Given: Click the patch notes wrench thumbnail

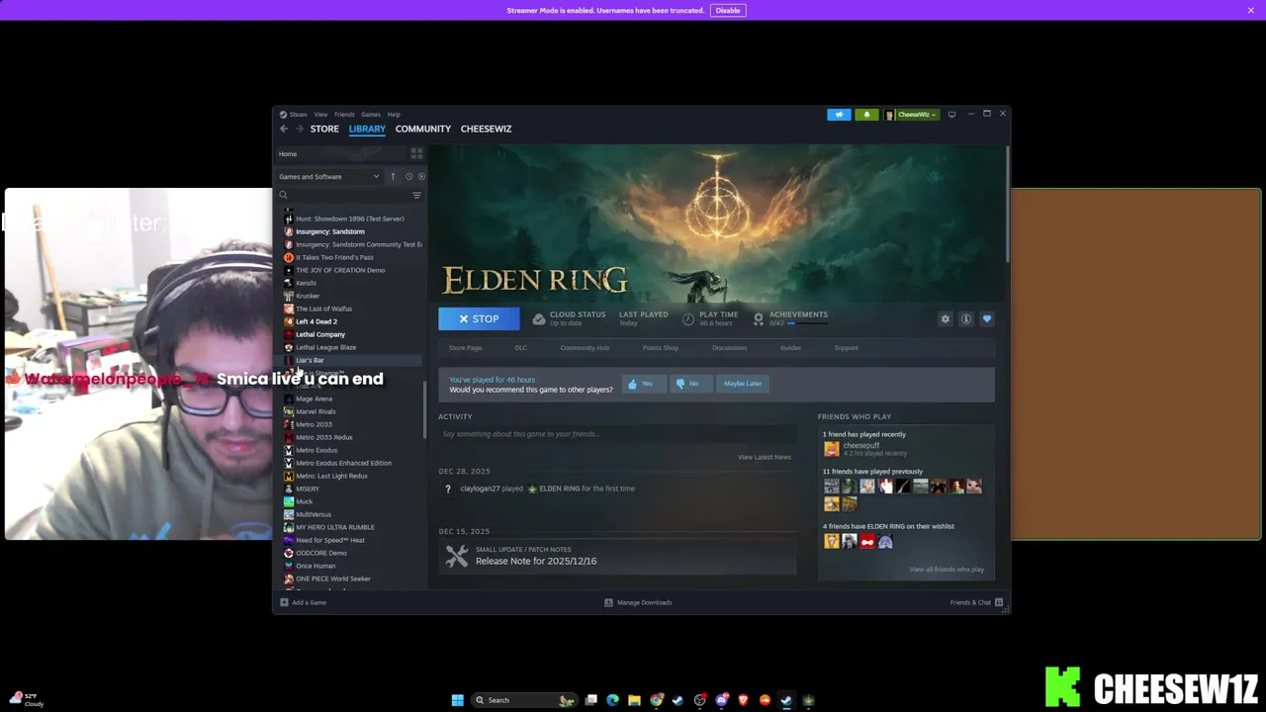Looking at the screenshot, I should (456, 557).
